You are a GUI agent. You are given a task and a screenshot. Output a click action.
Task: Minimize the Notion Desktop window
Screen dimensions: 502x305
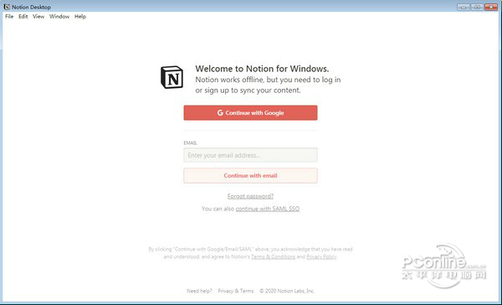[x=464, y=7]
